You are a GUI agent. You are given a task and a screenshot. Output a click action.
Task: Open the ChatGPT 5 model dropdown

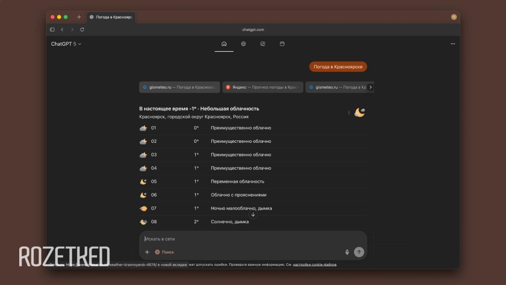pyautogui.click(x=66, y=44)
